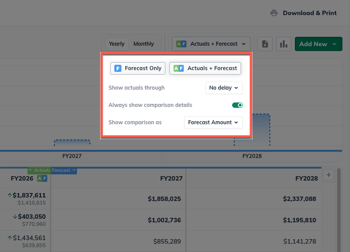Open the No delay dropdown
The height and width of the screenshot is (252, 350).
pyautogui.click(x=224, y=88)
